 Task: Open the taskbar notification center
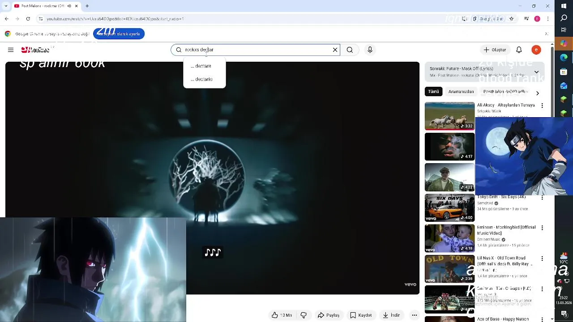point(564,314)
